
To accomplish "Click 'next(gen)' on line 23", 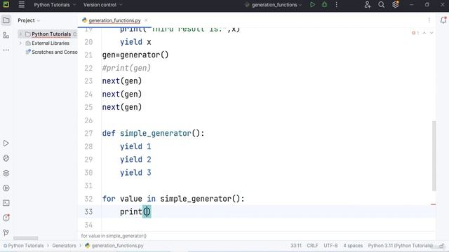I will point(122,81).
